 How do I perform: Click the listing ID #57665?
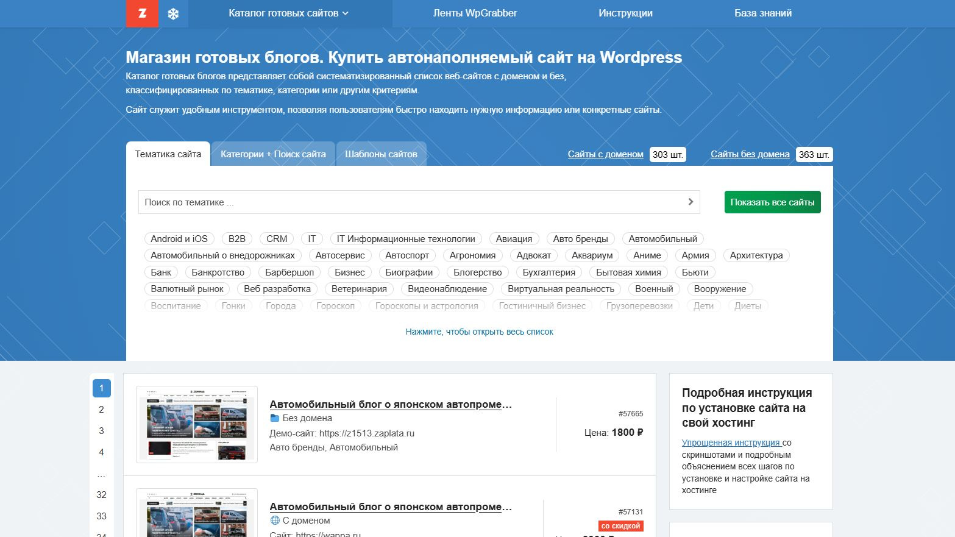click(631, 414)
